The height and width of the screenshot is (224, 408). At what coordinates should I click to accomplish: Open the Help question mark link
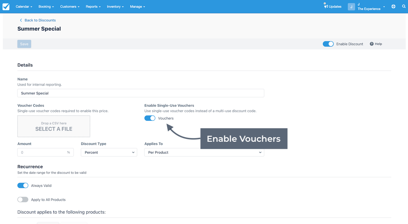(376, 44)
